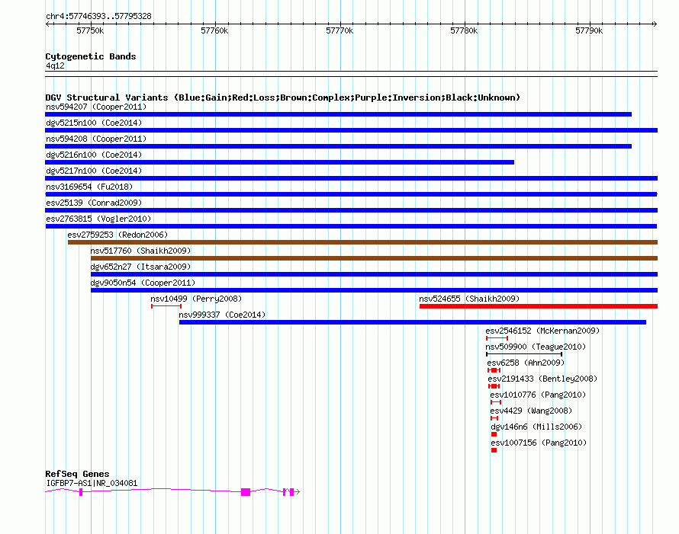
Task: Click the 57770k ruler label
Action: (339, 30)
